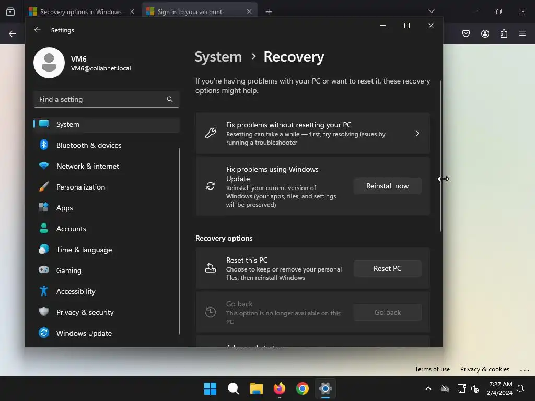Click the ellipsis more options on the page

point(525,370)
